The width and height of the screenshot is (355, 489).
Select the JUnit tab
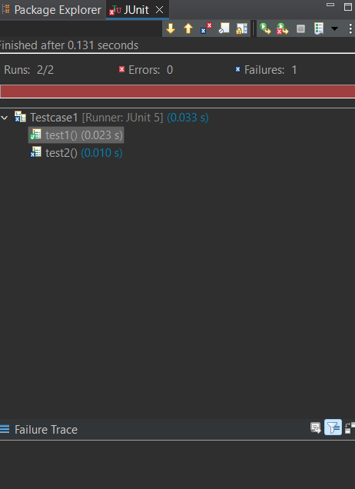137,10
